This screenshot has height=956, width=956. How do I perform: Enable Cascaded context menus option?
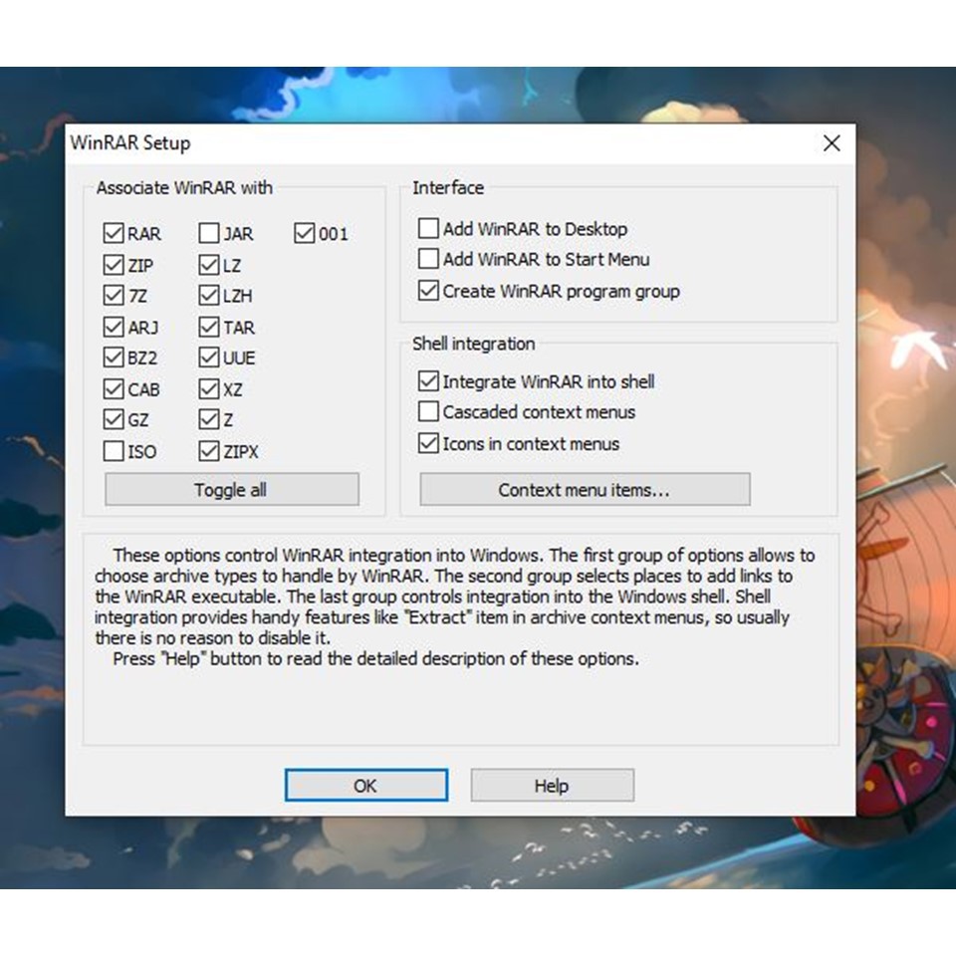(x=428, y=412)
